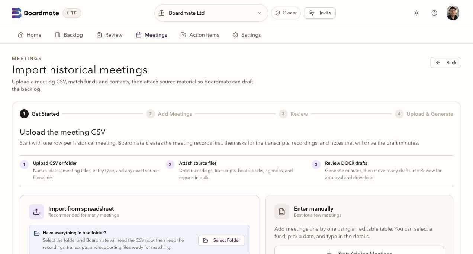Click the upload icon beside Import from spreadsheet

coord(36,212)
